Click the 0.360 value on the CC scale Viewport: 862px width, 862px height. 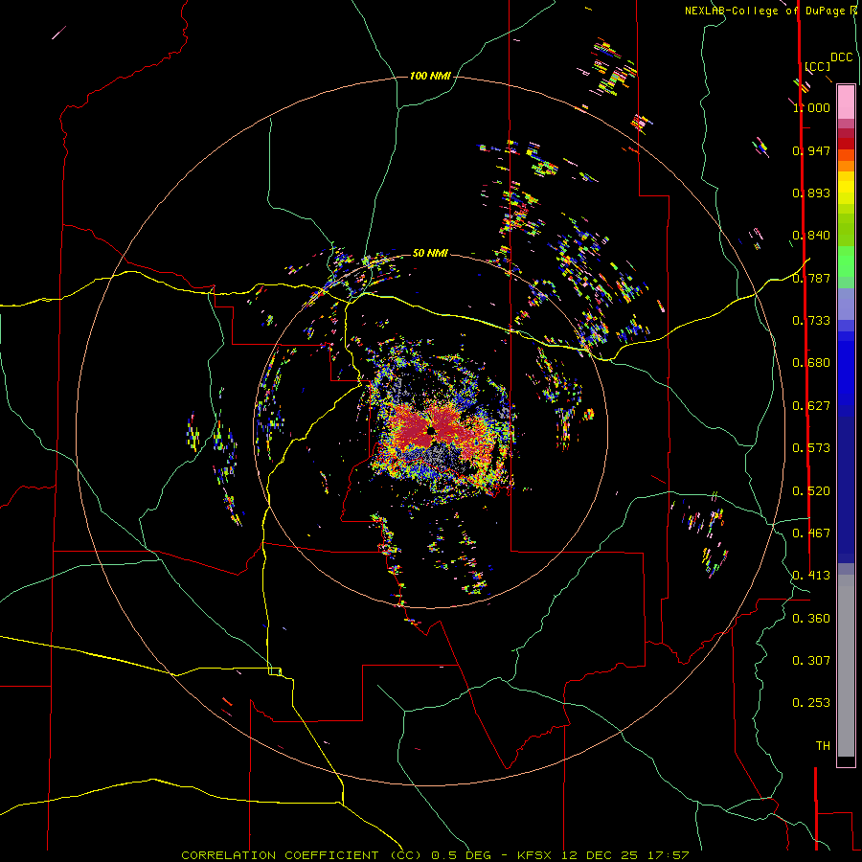tap(811, 619)
